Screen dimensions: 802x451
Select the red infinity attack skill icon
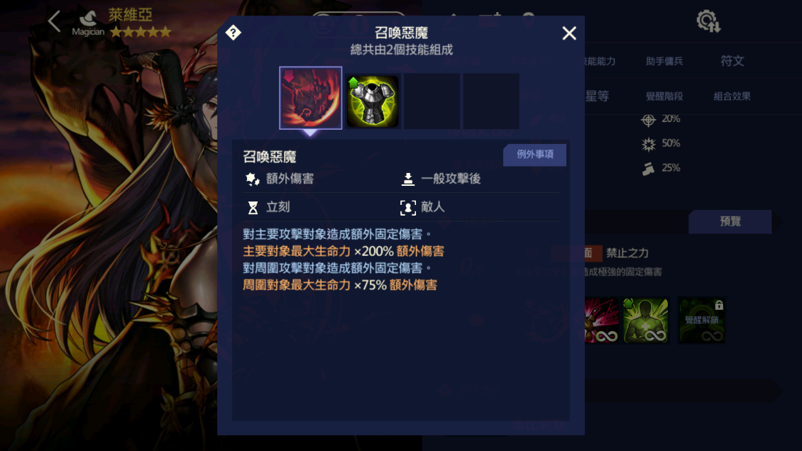pyautogui.click(x=602, y=321)
